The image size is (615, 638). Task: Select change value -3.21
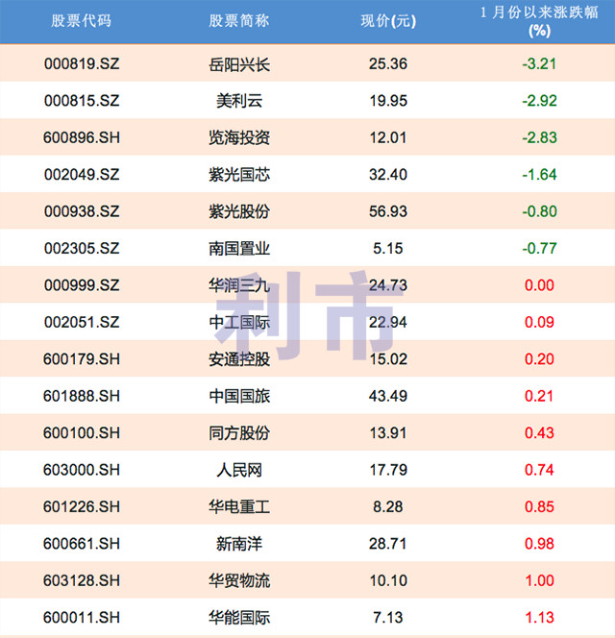539,63
